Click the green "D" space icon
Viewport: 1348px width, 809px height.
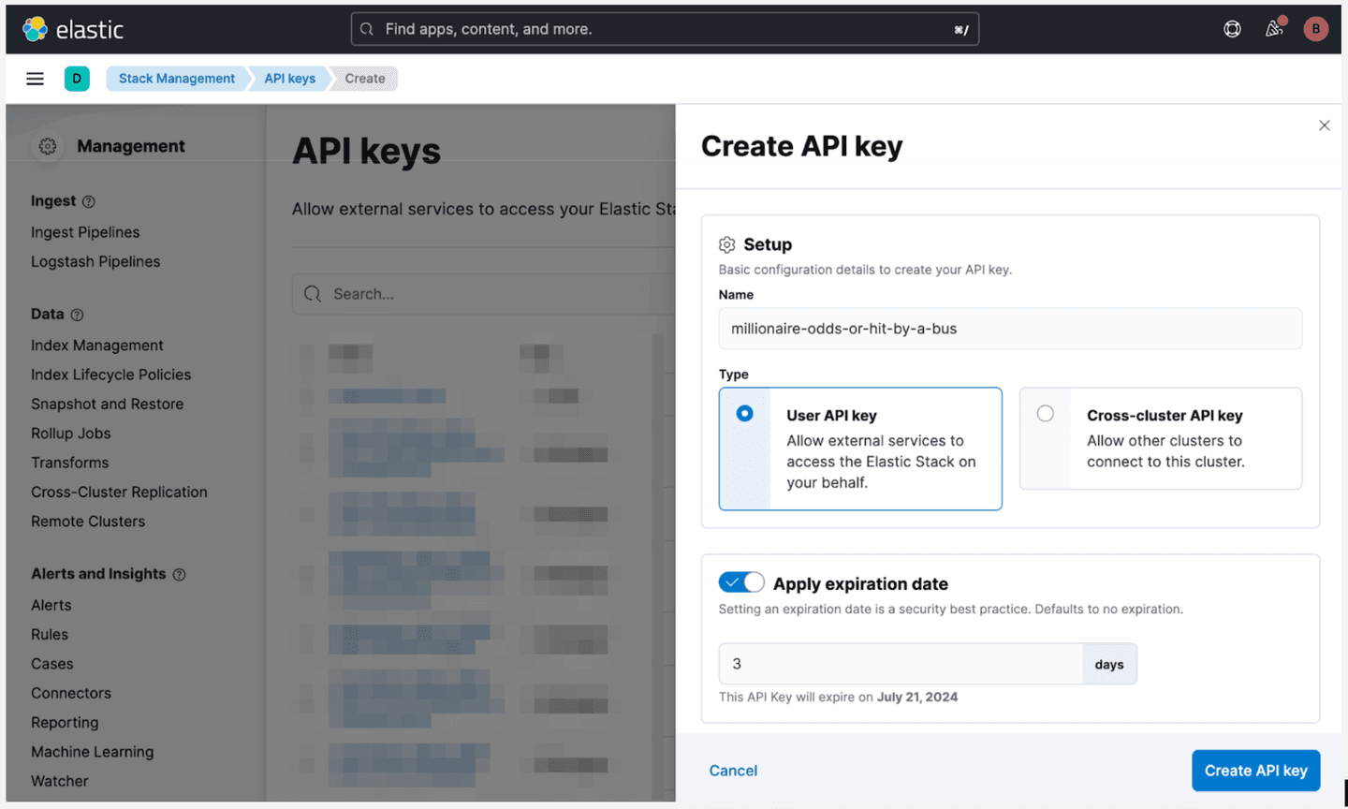tap(77, 79)
